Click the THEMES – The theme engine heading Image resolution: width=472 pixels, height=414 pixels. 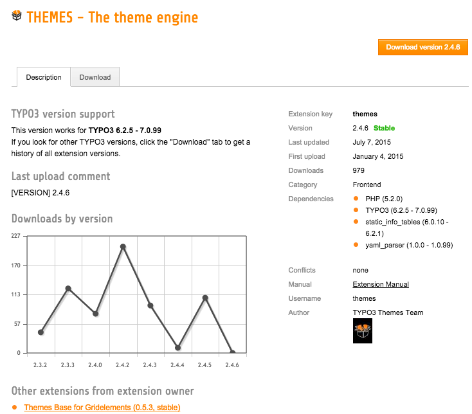[113, 17]
